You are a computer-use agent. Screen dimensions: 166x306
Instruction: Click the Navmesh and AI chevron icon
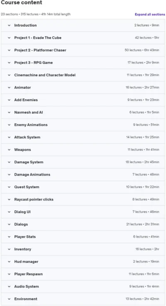[9, 113]
